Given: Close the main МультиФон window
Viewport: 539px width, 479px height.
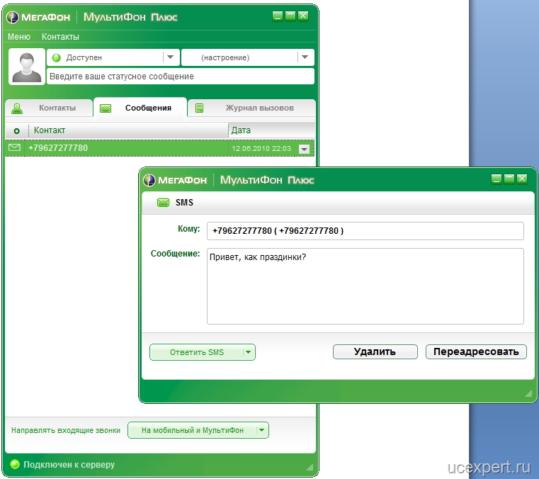Looking at the screenshot, I should point(303,16).
